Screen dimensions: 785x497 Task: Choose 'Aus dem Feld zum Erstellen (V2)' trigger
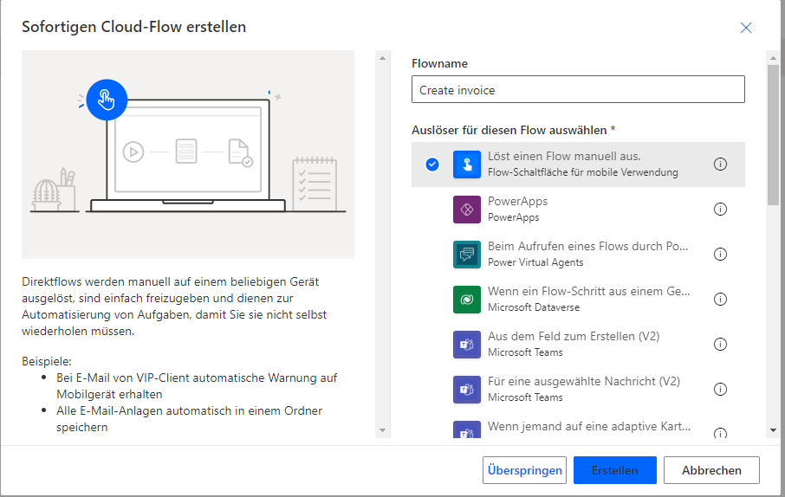click(578, 345)
